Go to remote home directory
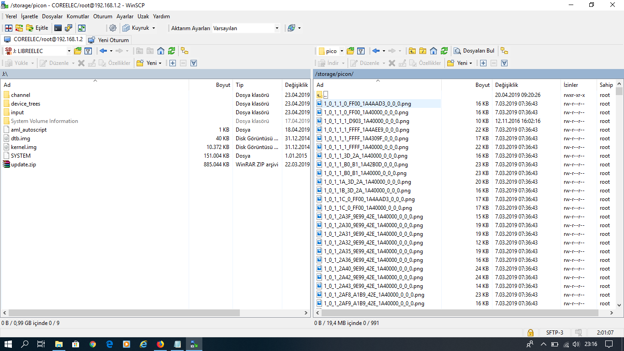624x351 pixels. point(434,51)
